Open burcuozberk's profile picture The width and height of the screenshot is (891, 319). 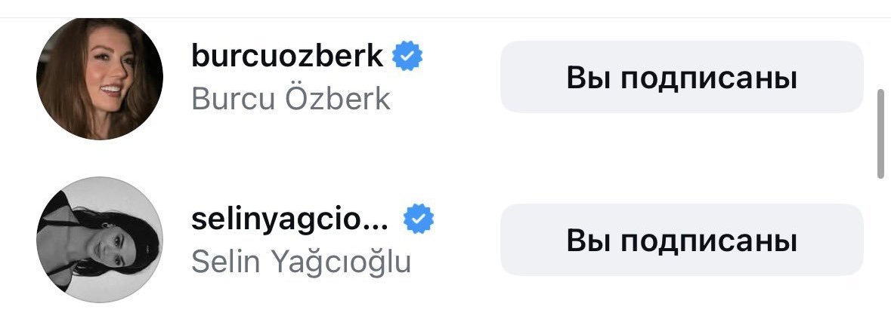point(100,78)
